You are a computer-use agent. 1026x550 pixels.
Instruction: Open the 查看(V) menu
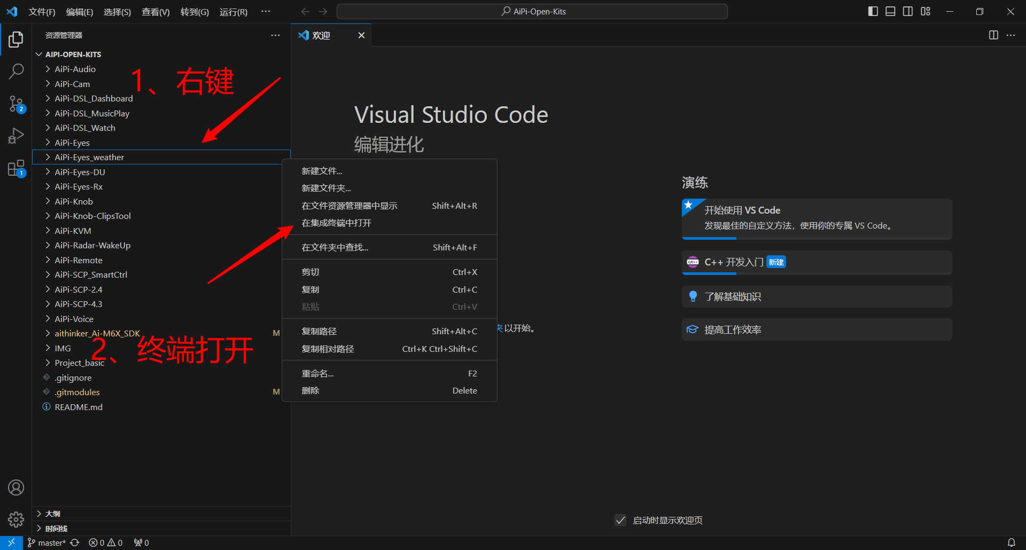click(x=156, y=12)
